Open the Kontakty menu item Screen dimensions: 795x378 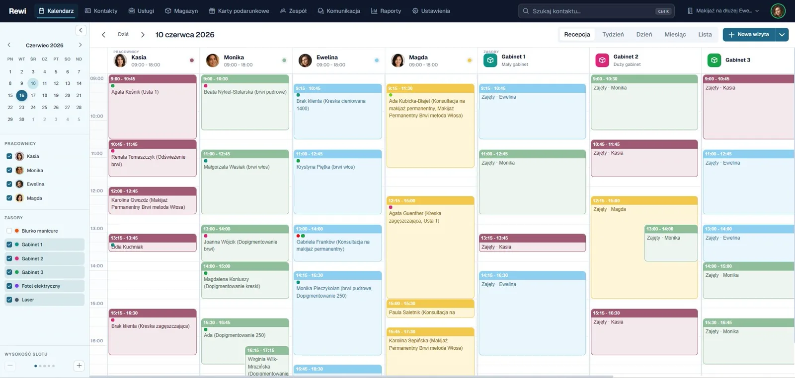click(101, 11)
